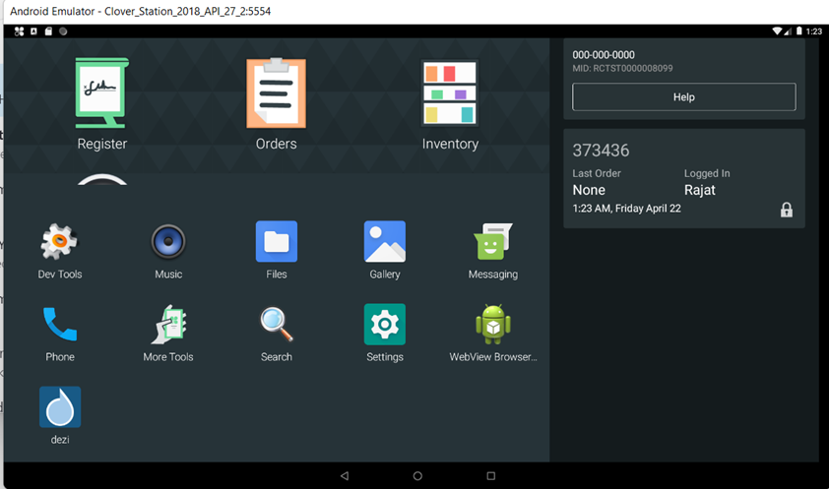Viewport: 829px width, 489px height.
Task: Click the Wi-Fi status icon
Action: 777,31
